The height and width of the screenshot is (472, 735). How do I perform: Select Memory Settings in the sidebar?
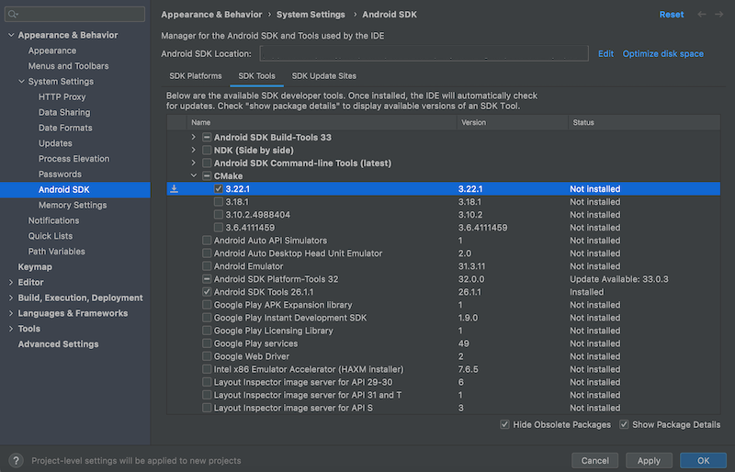click(73, 205)
